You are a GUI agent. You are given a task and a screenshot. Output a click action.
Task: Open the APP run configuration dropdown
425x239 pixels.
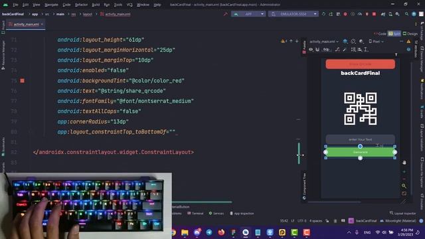click(x=248, y=14)
